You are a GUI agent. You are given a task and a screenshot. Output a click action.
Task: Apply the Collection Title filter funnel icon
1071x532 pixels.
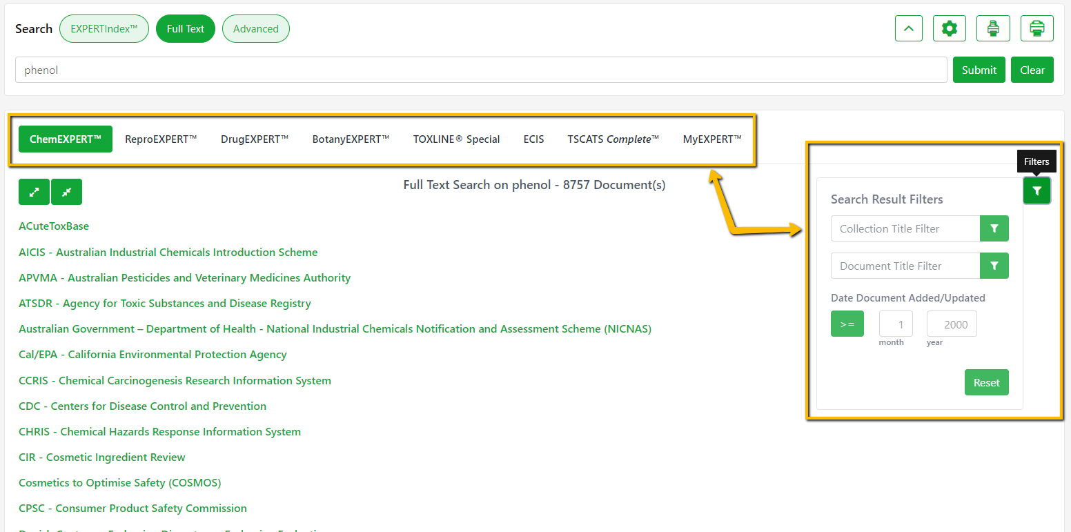pos(994,228)
